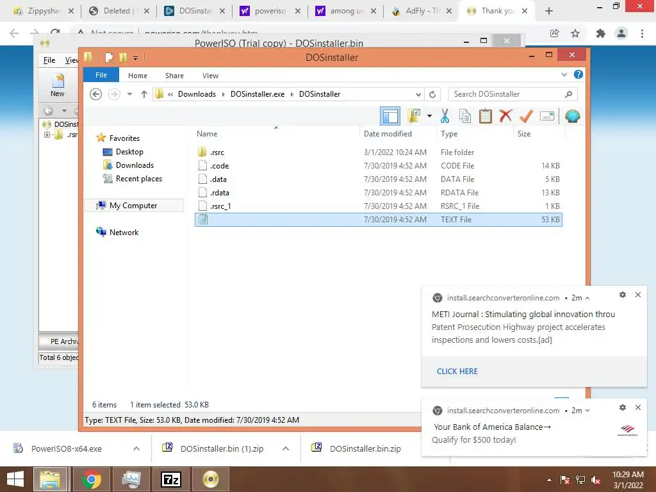Image resolution: width=656 pixels, height=492 pixels.
Task: Bookmark page with star icon
Action: click(575, 33)
